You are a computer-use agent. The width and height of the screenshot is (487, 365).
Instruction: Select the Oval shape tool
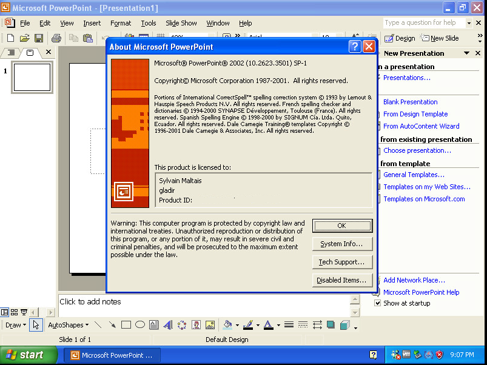(x=140, y=325)
